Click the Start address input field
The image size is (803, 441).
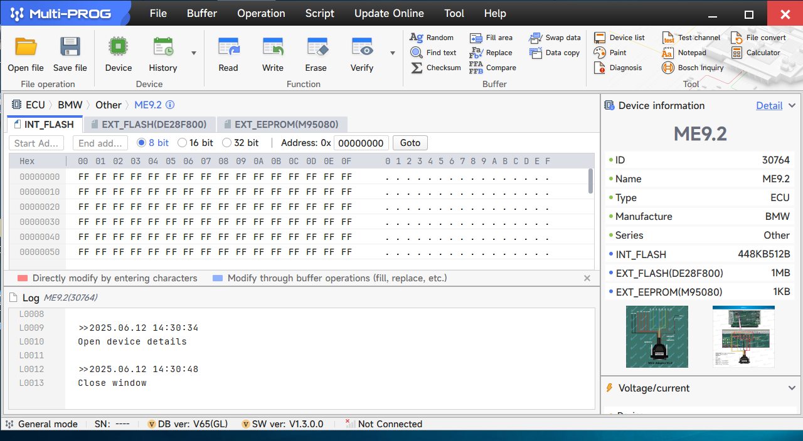(37, 143)
